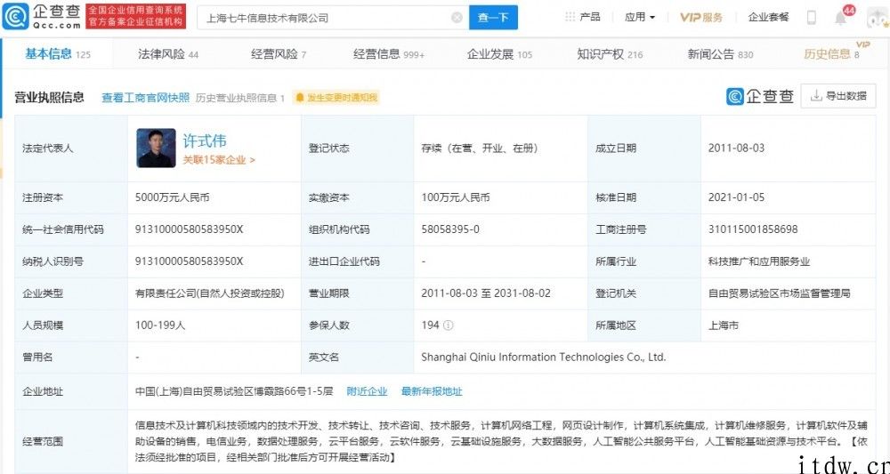Click 企业类型 value 有限责任公司

(x=209, y=293)
